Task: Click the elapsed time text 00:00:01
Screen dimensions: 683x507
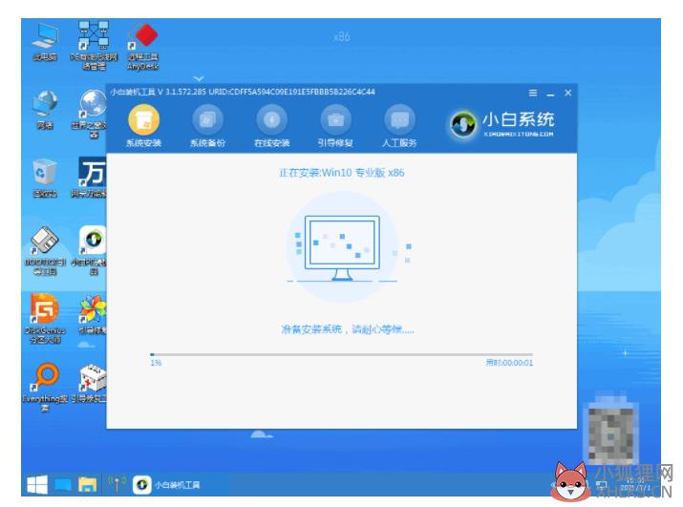Action: coord(516,363)
